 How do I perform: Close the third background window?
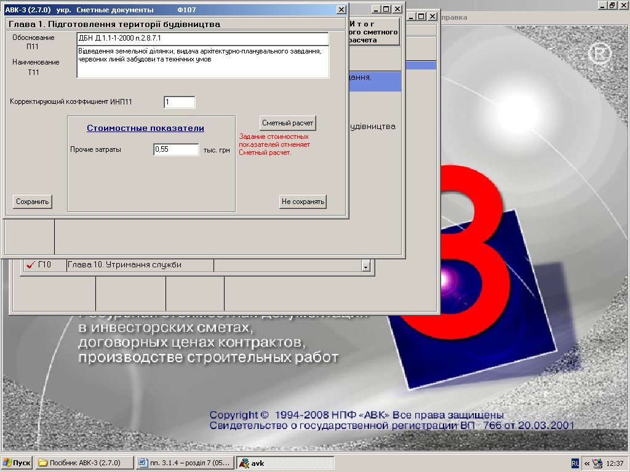pos(432,17)
